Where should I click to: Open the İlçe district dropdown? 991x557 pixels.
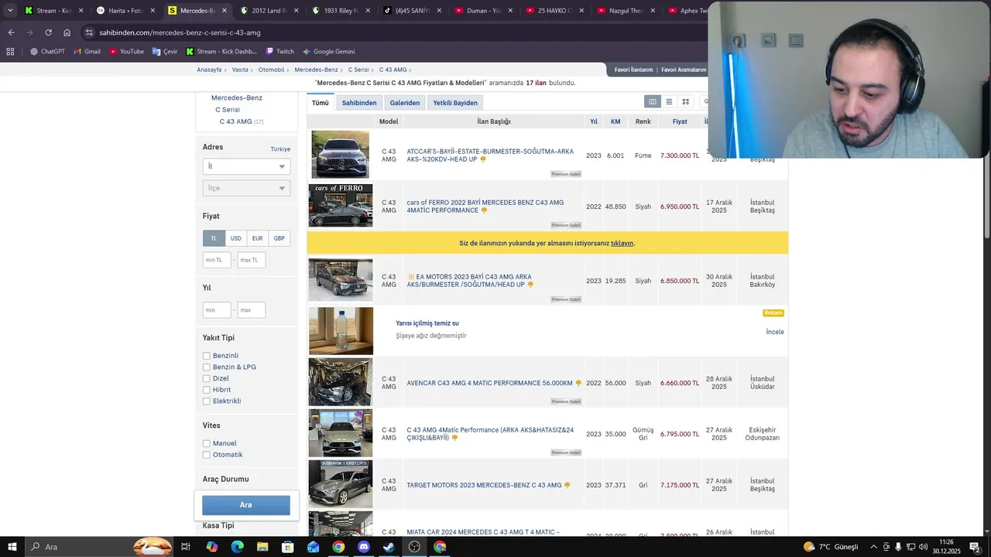tap(246, 188)
